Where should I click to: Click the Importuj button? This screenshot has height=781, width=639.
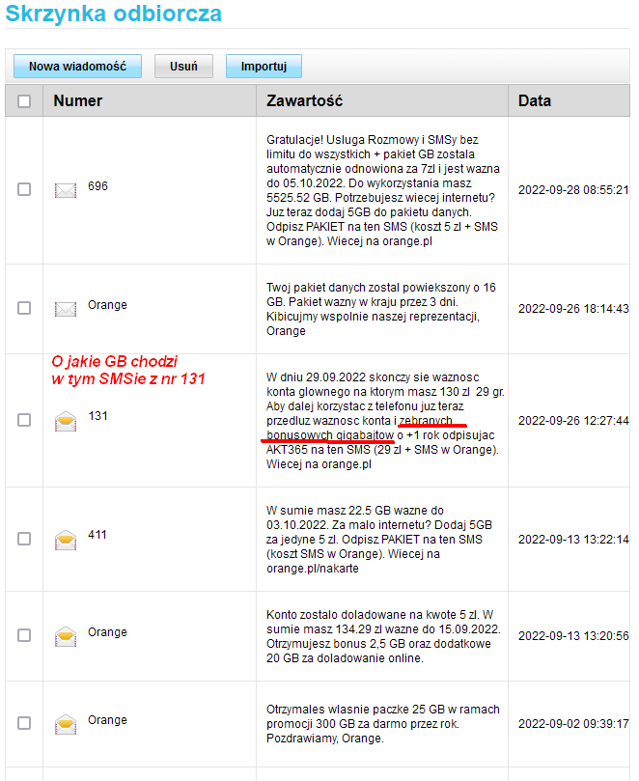click(264, 67)
